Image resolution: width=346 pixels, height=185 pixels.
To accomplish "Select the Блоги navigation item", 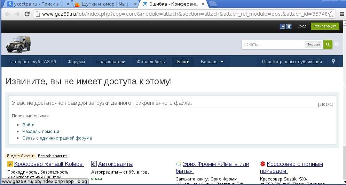I will [x=183, y=62].
